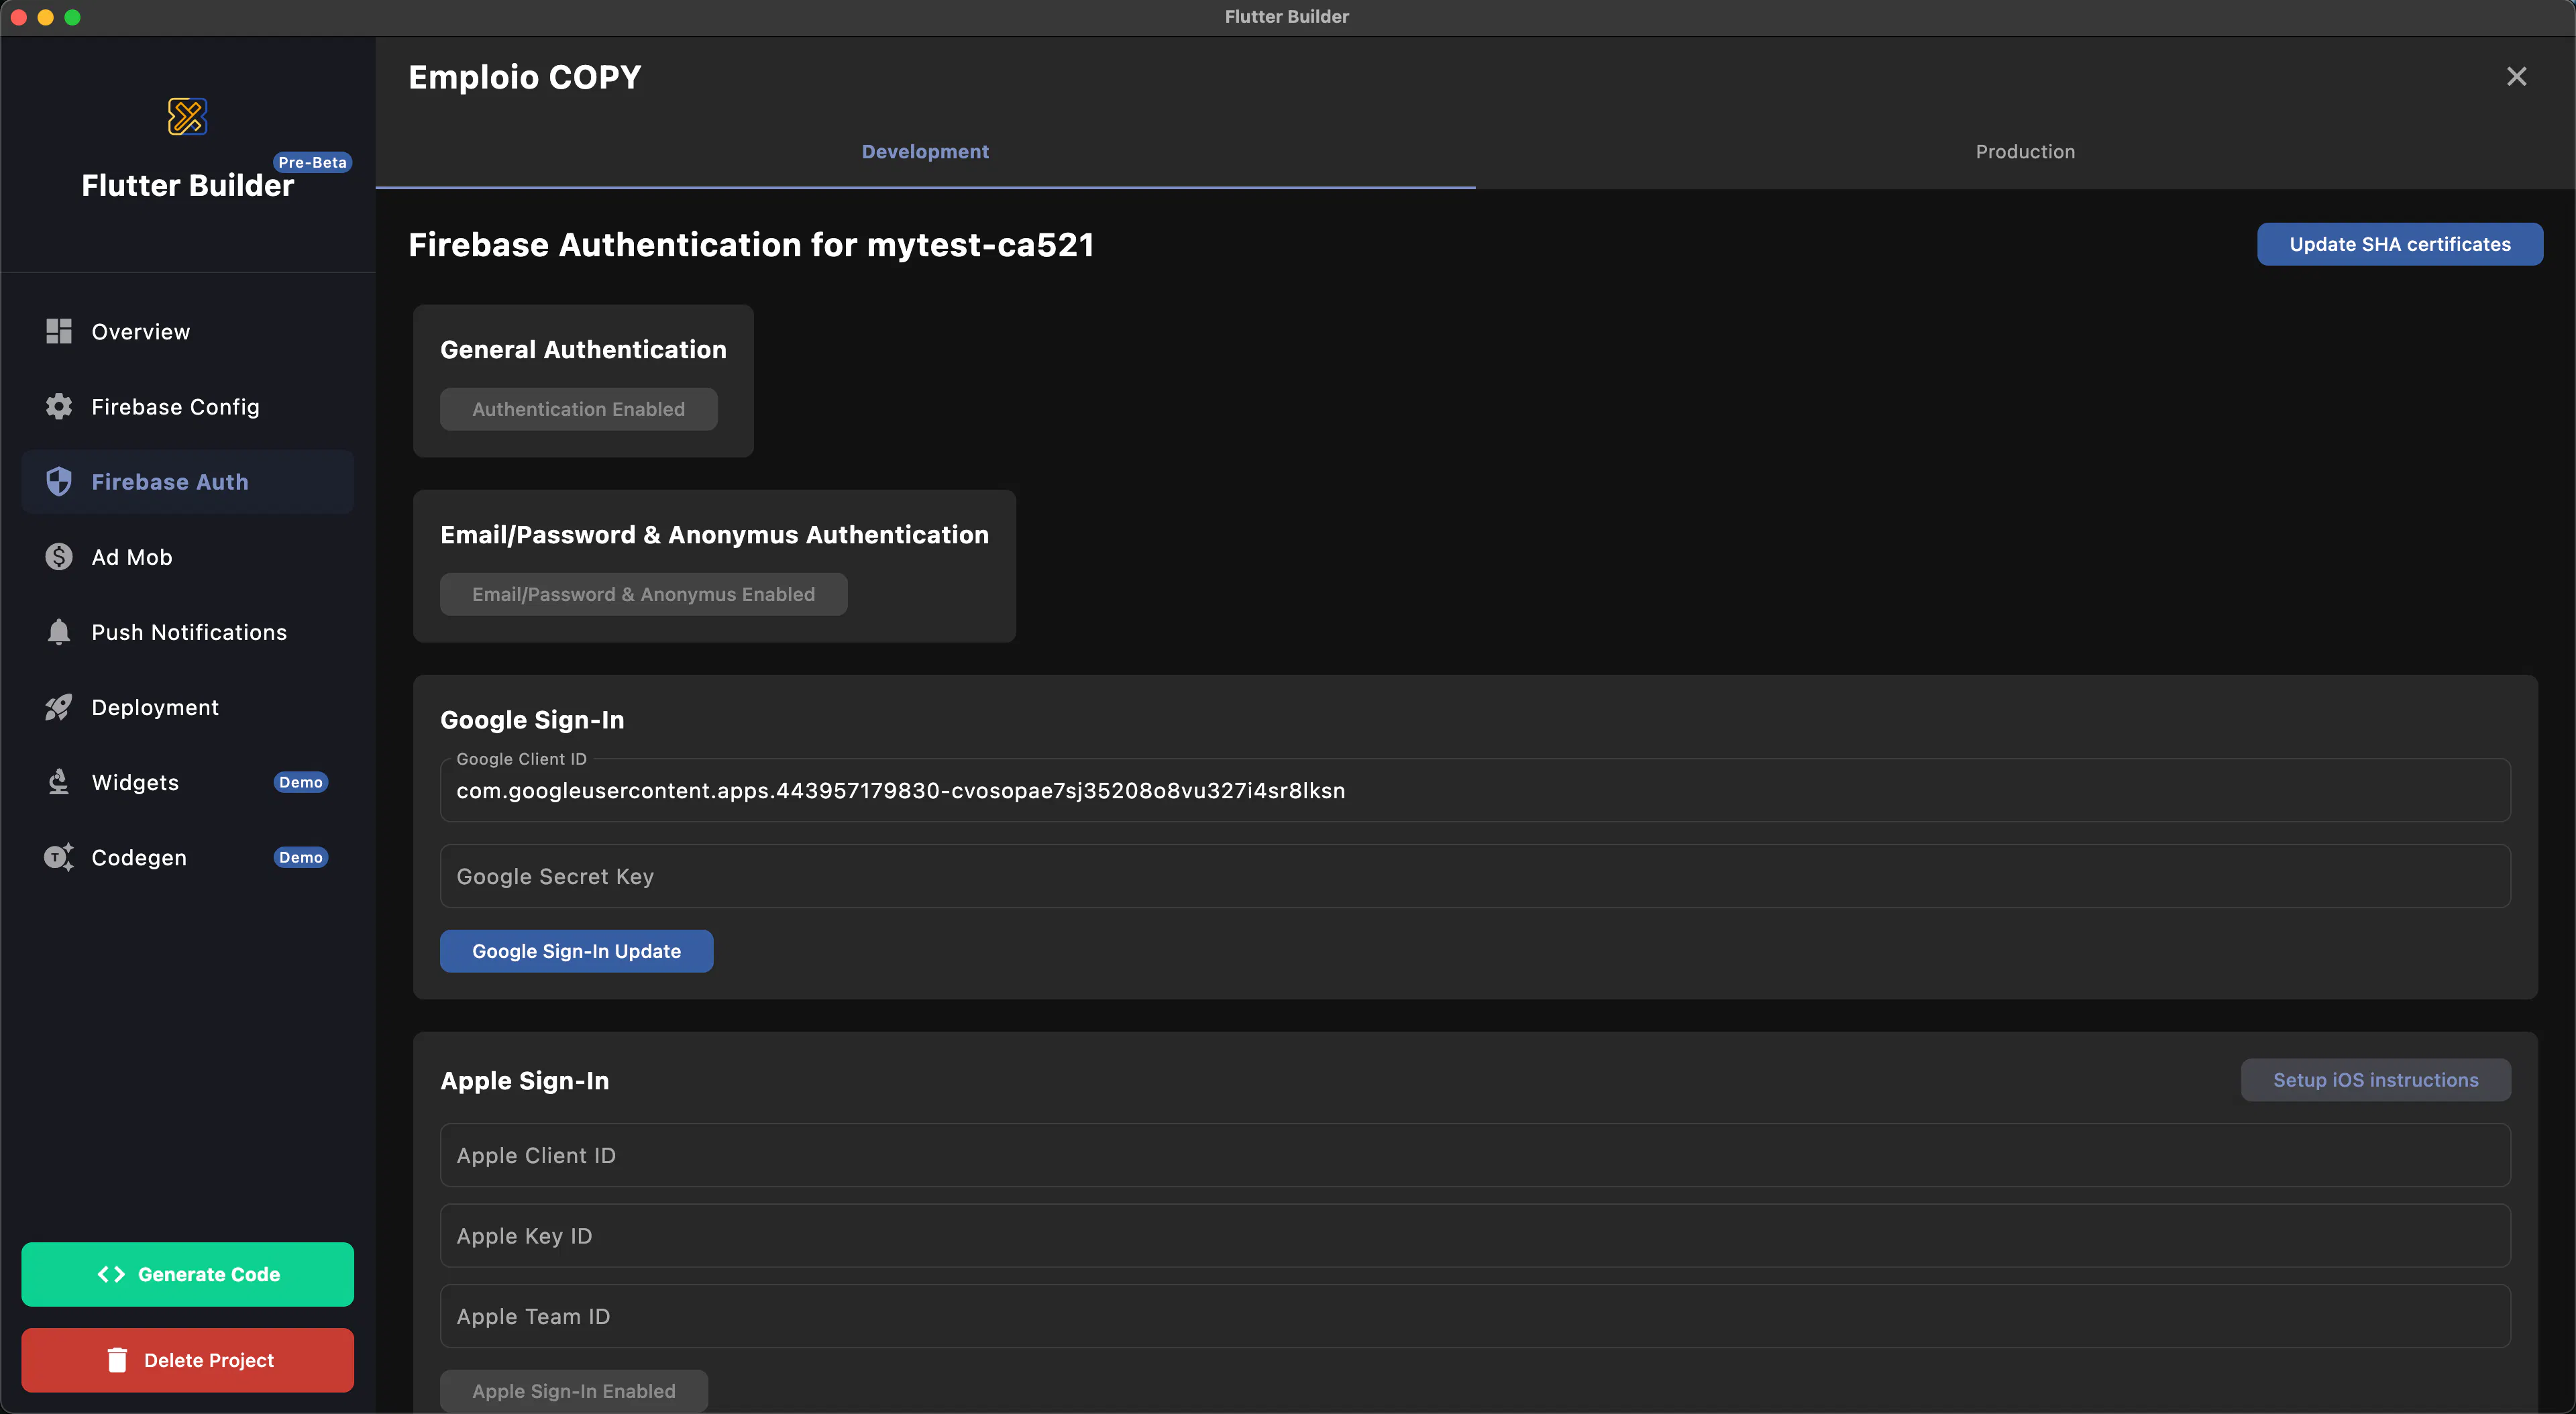Click the Firebase Authentication for mytest-ca521 heading
Image resolution: width=2576 pixels, height=1414 pixels.
pos(751,245)
